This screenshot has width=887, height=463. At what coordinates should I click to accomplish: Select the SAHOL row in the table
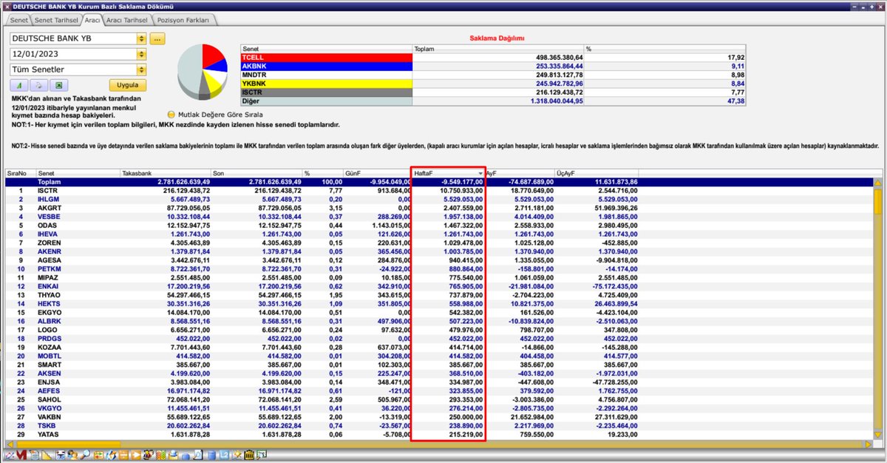pyautogui.click(x=439, y=400)
